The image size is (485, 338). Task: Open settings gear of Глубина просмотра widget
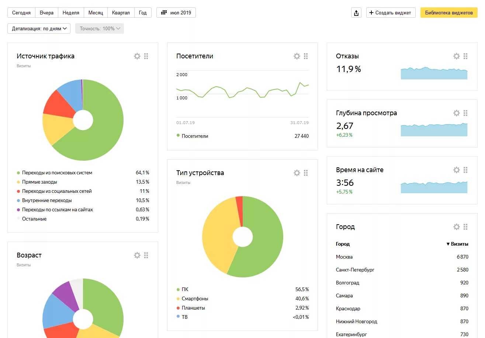click(457, 113)
